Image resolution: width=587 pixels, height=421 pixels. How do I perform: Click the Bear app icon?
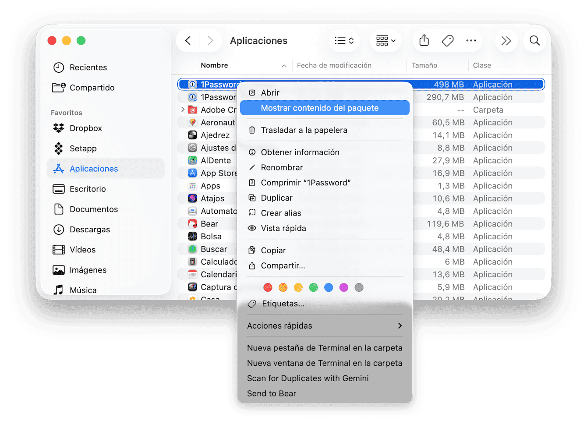point(192,224)
